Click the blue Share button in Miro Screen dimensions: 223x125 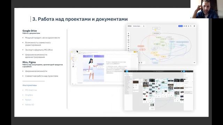coord(180,26)
